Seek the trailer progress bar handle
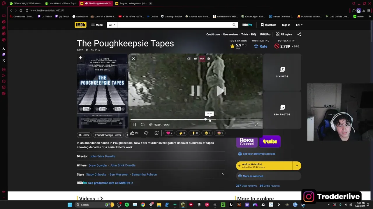This screenshot has width=373, height=209. [x=205, y=119]
